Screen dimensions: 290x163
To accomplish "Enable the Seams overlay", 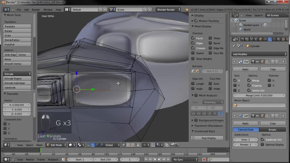I will click(193, 53).
